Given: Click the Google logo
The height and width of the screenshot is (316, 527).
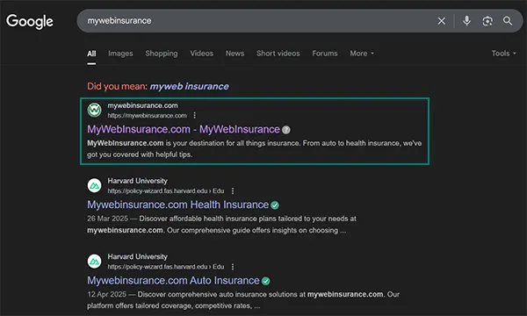Looking at the screenshot, I should [30, 21].
